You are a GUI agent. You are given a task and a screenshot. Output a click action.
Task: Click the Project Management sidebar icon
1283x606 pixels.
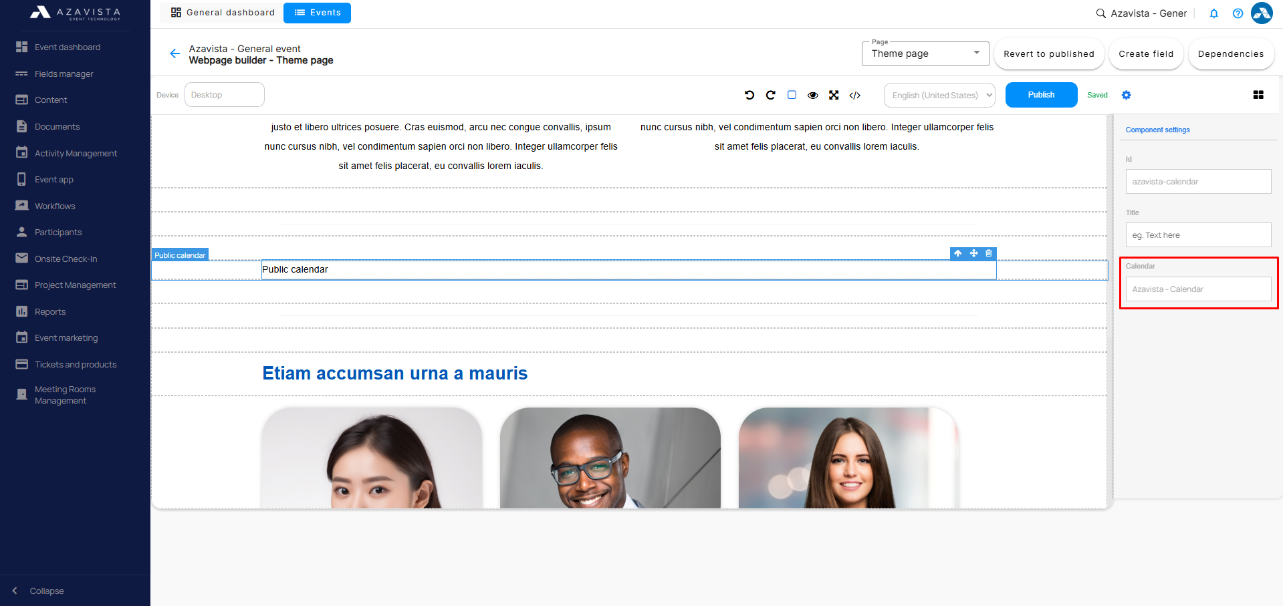21,285
